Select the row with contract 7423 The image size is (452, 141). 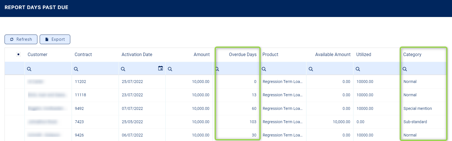pyautogui.click(x=79, y=122)
